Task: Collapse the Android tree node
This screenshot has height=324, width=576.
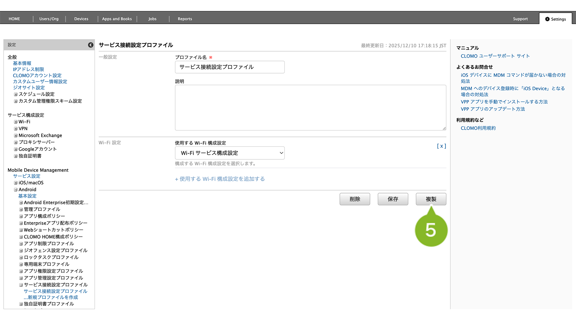Action: 16,190
